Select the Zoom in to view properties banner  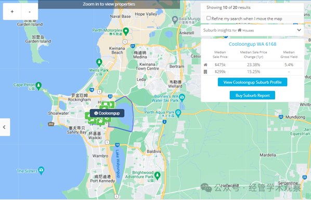click(x=109, y=4)
